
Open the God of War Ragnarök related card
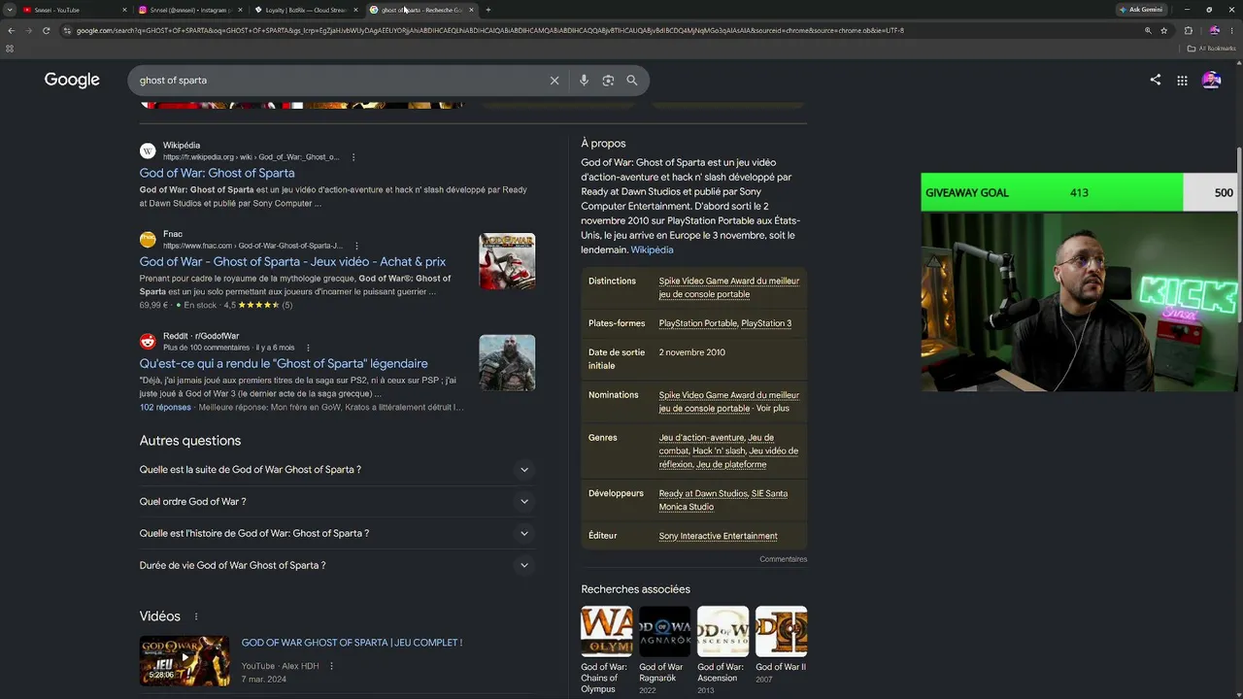pos(664,649)
